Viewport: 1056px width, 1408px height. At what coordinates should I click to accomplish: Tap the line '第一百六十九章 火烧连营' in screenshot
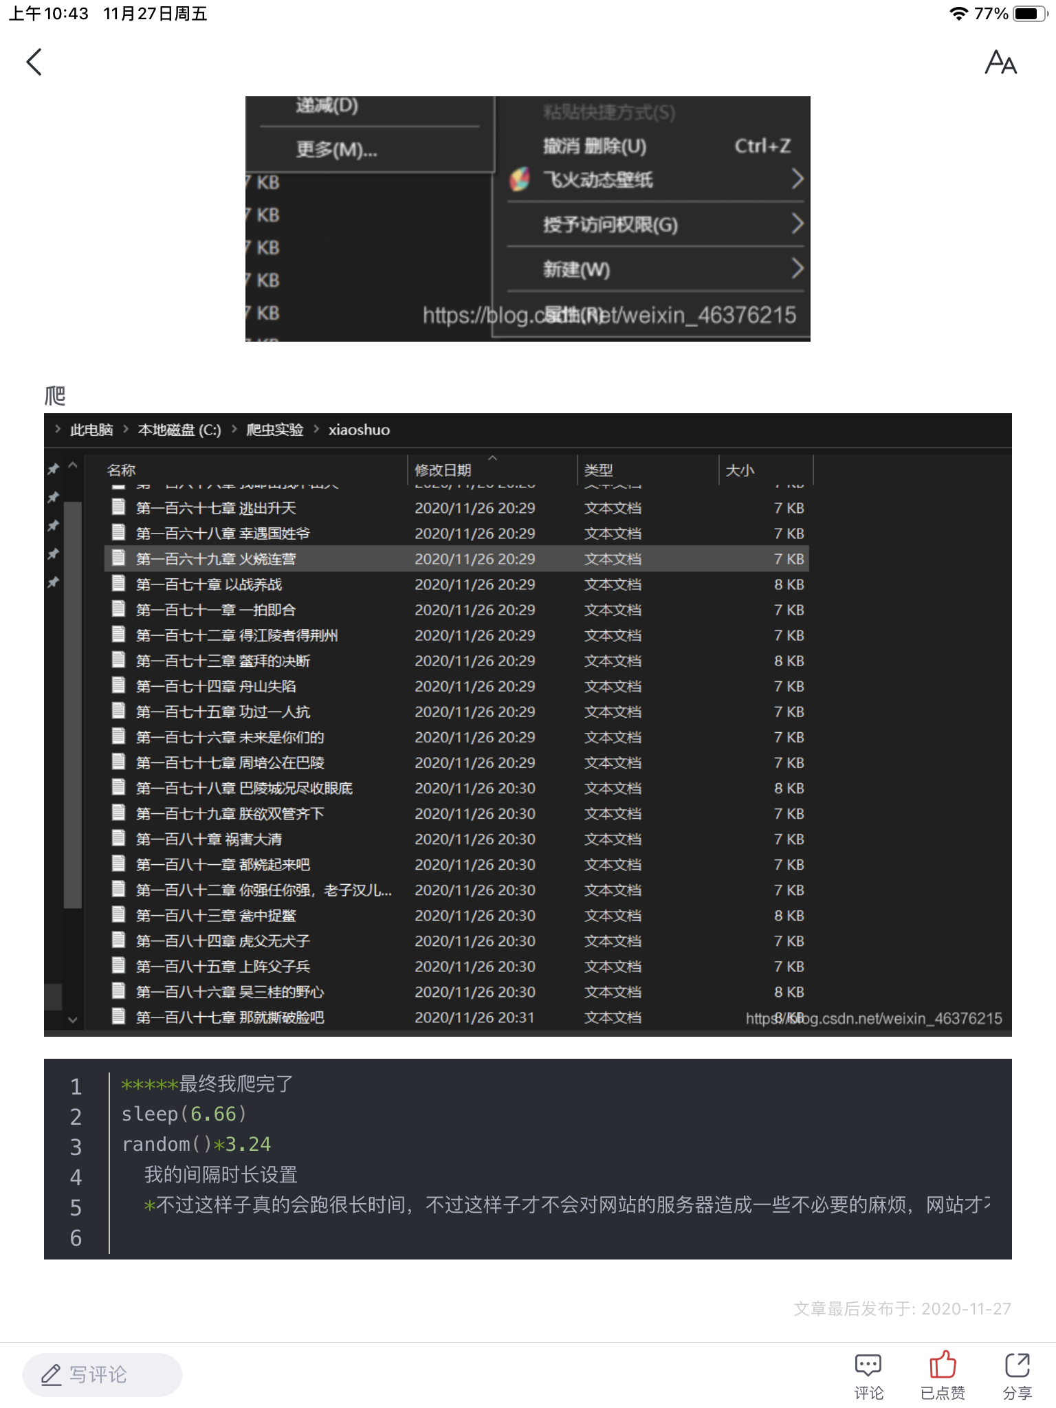[x=456, y=559]
